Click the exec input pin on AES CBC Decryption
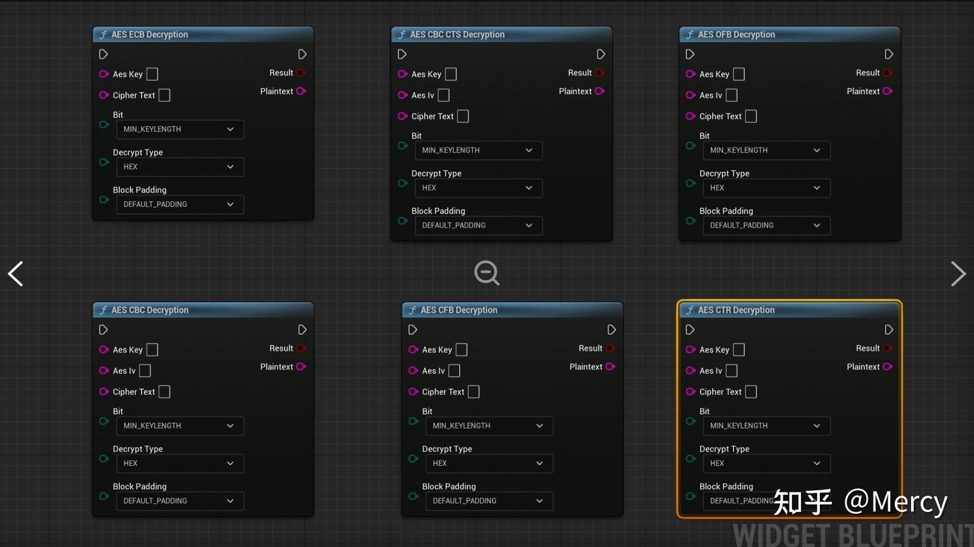Screen dimensions: 974x547 pos(103,329)
